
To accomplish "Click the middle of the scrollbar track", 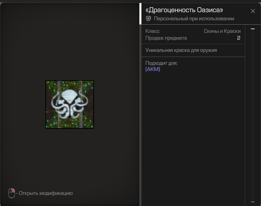I will coord(252,115).
